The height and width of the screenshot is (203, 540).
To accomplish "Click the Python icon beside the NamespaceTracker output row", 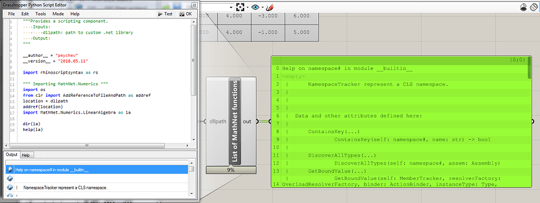I will pos(10,188).
